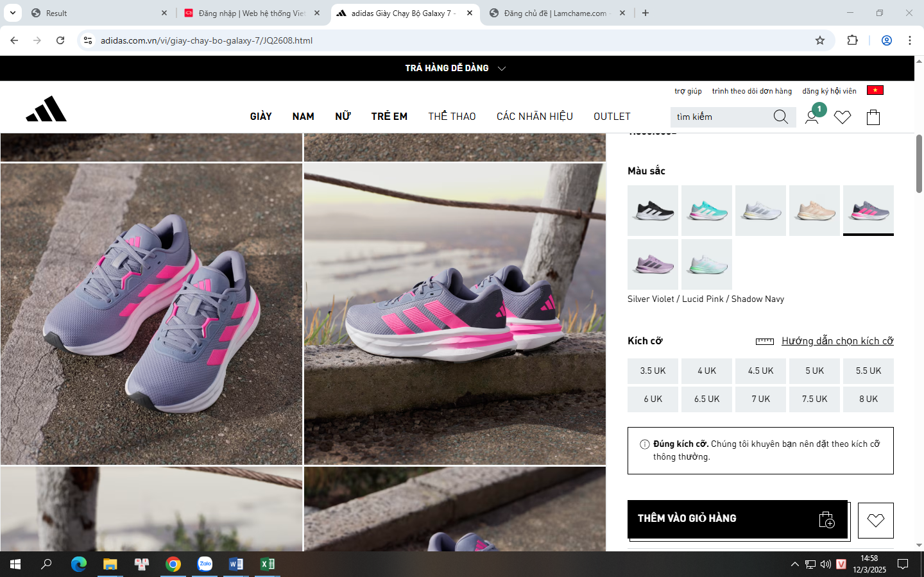This screenshot has height=577, width=924.
Task: Bookmark this page with star icon
Action: pyautogui.click(x=820, y=40)
